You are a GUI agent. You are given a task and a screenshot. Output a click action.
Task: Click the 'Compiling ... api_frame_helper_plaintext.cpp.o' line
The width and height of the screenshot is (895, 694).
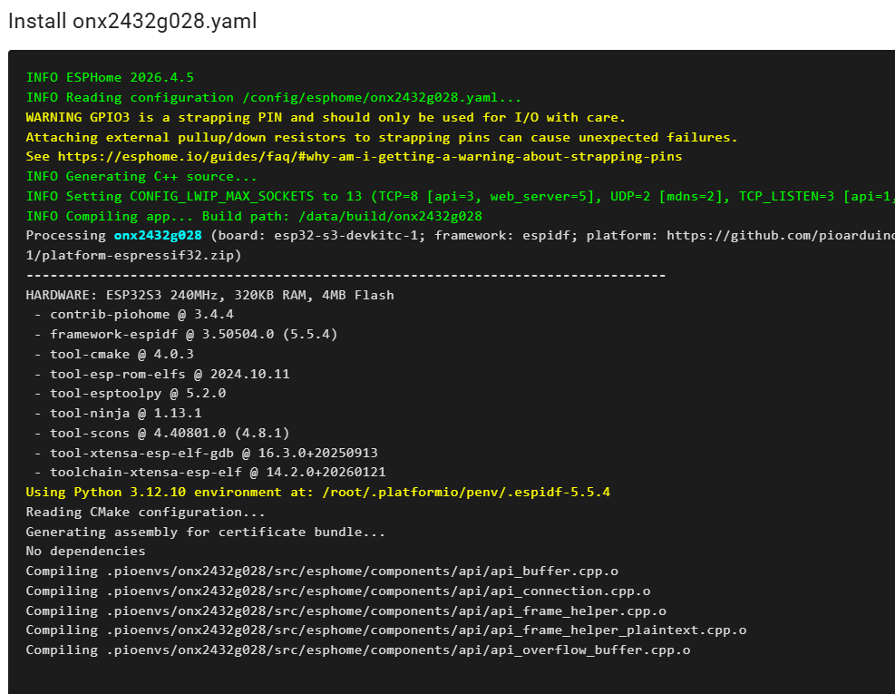tap(386, 630)
